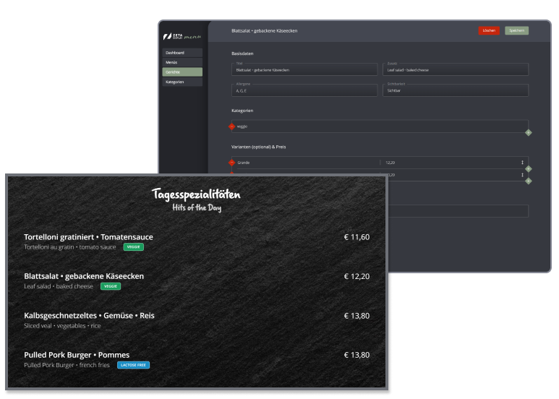Image resolution: width=559 pixels, height=399 pixels.
Task: Click the VEGGIE badge under Blattsalat
Action: pyautogui.click(x=111, y=286)
